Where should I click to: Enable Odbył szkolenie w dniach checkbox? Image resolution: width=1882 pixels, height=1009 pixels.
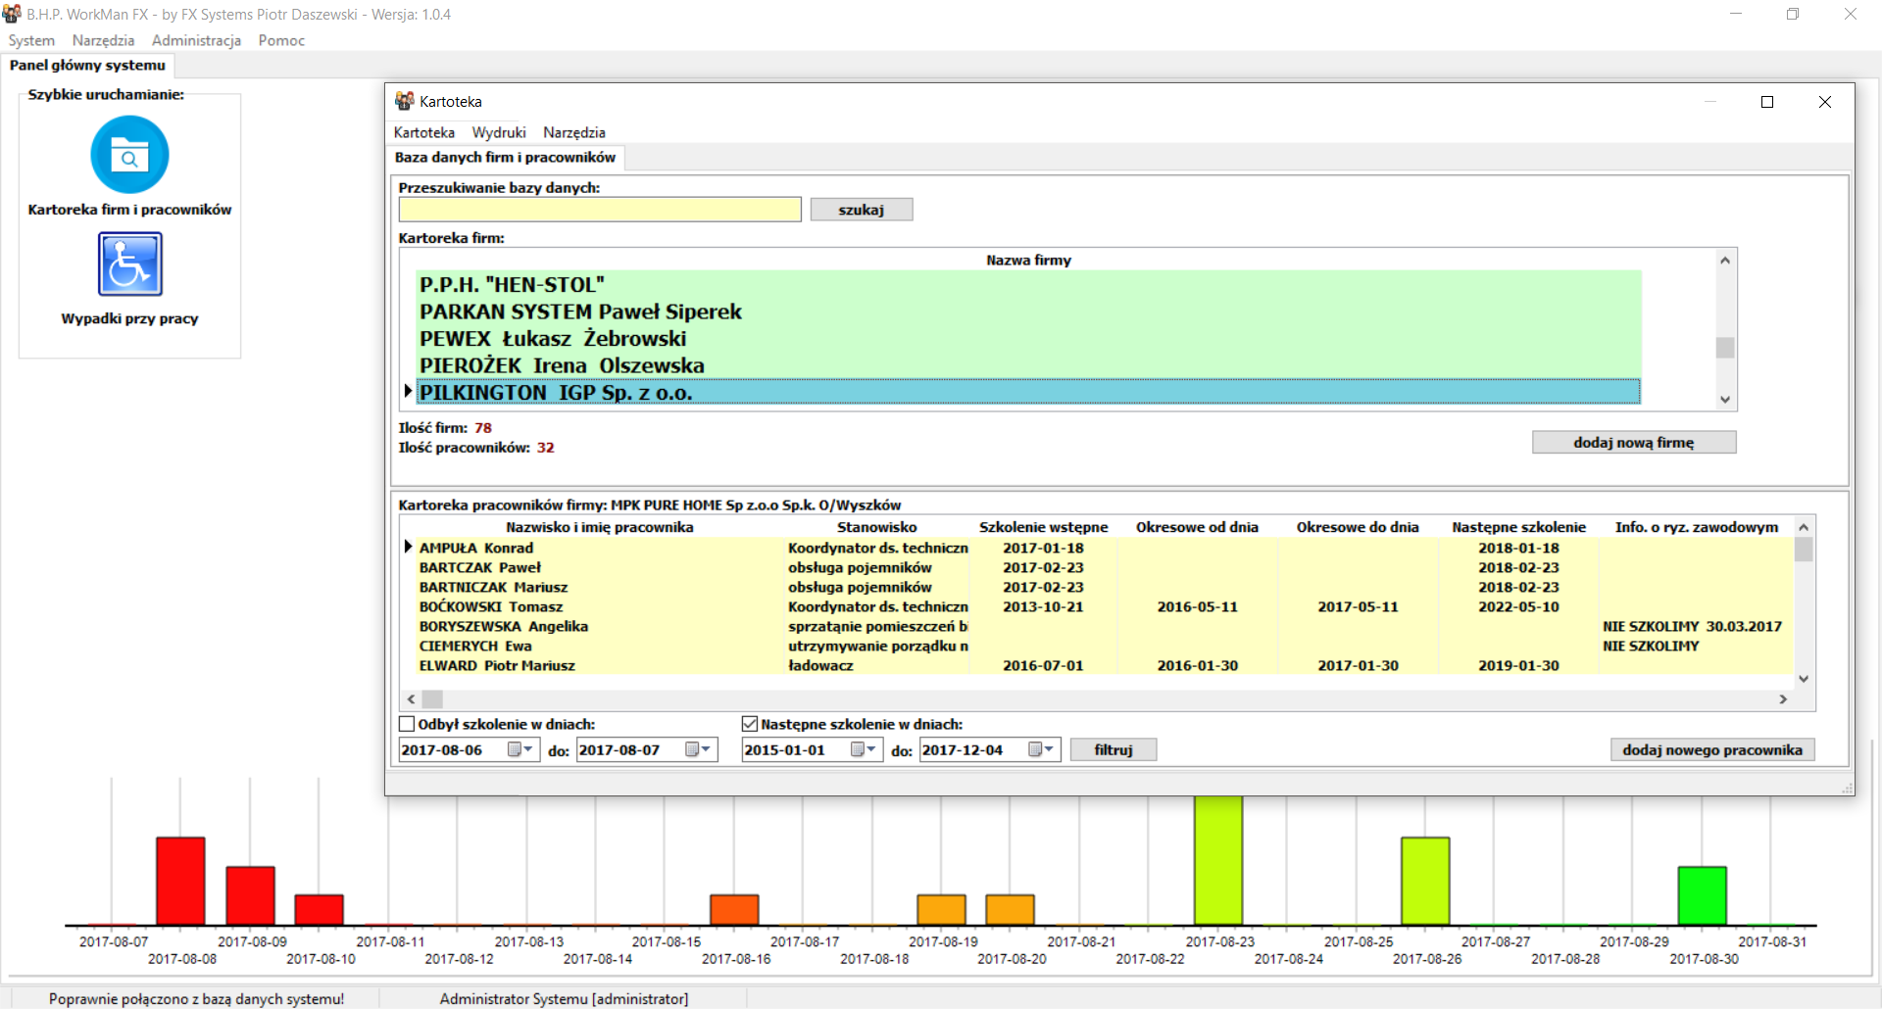tap(407, 724)
